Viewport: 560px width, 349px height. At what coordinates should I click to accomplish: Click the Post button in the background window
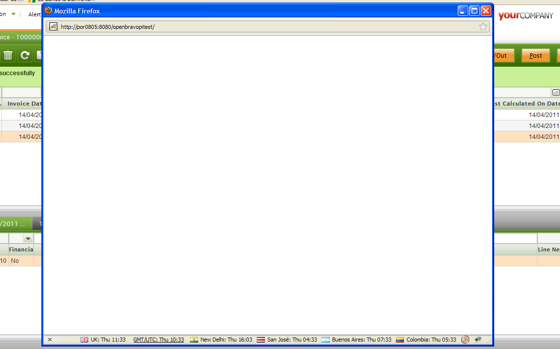(536, 55)
